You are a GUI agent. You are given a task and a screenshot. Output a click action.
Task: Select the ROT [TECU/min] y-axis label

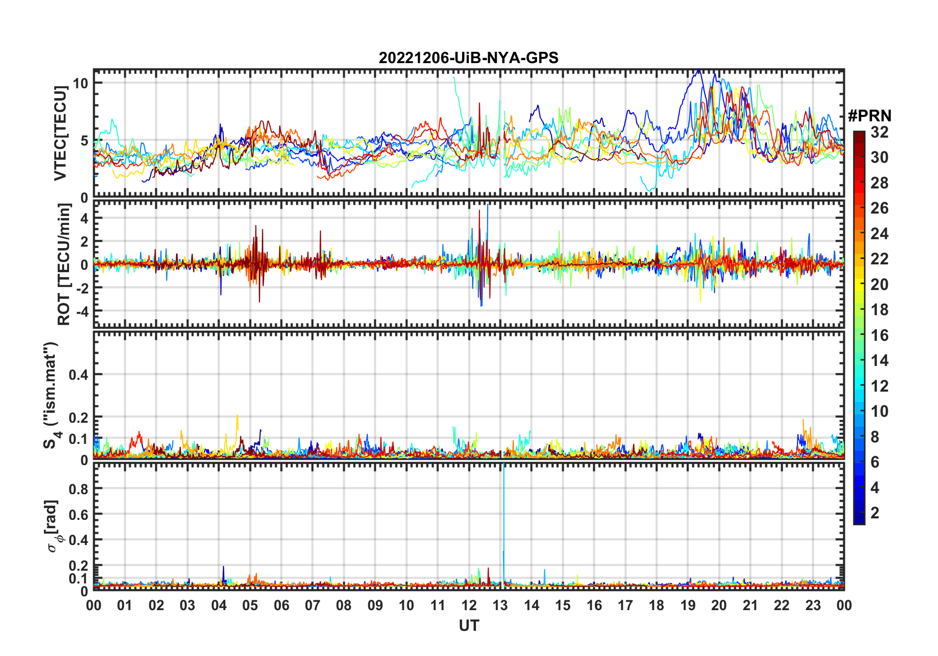pos(64,264)
